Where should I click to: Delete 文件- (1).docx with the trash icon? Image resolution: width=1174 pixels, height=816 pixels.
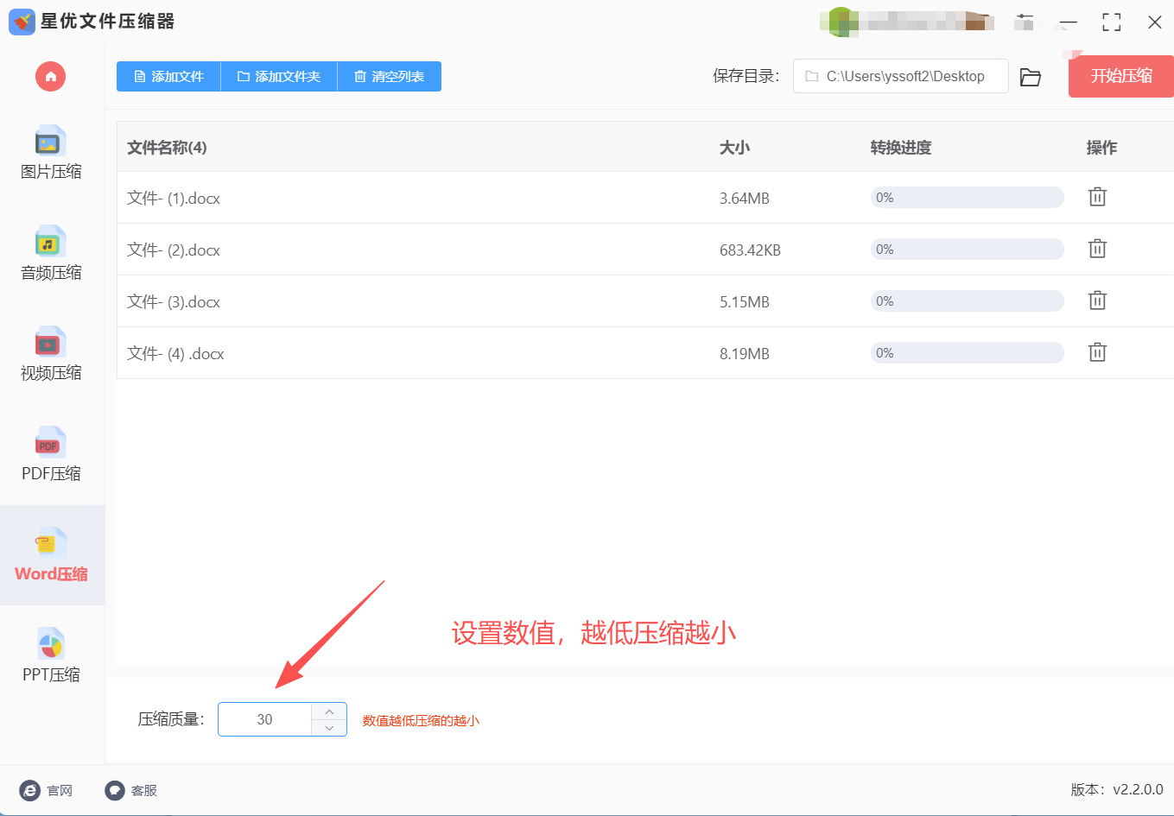pyautogui.click(x=1097, y=197)
